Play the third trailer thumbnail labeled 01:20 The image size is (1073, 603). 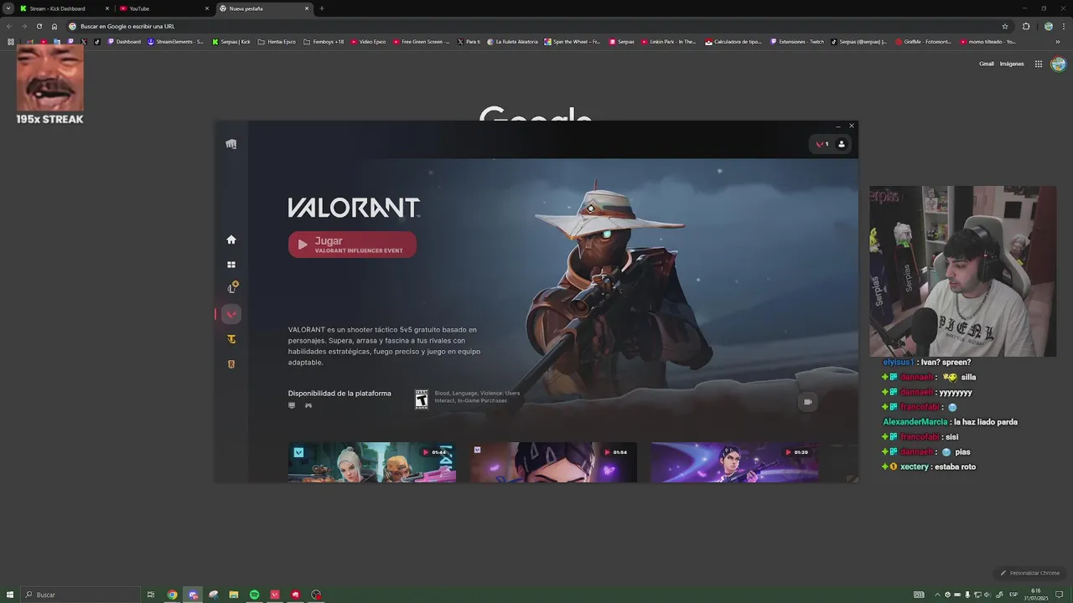(x=734, y=462)
